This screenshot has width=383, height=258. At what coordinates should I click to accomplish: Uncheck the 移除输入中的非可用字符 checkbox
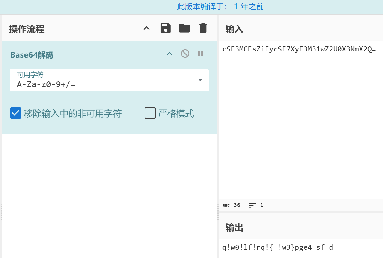16,113
